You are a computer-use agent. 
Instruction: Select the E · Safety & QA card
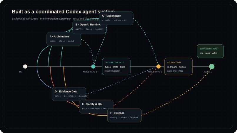pos(96,107)
